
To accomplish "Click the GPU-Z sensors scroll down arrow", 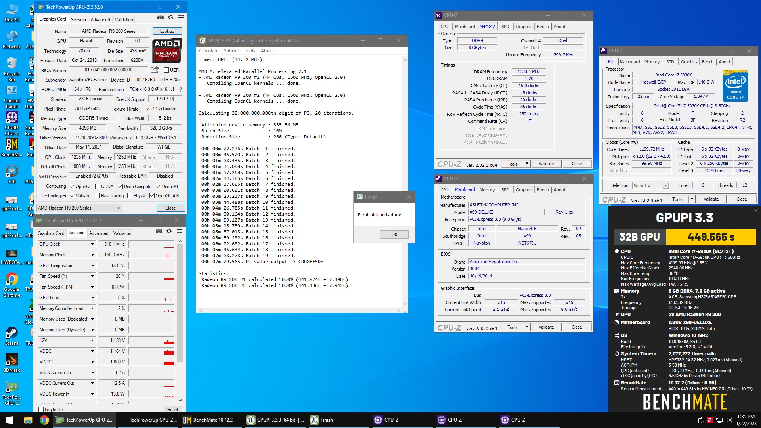I will pyautogui.click(x=180, y=401).
